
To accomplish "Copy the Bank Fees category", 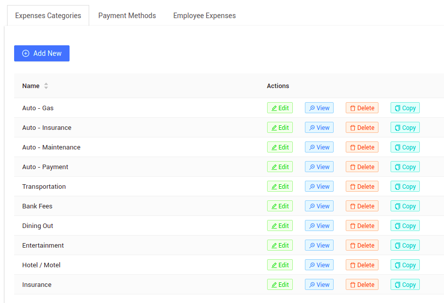I will 405,206.
